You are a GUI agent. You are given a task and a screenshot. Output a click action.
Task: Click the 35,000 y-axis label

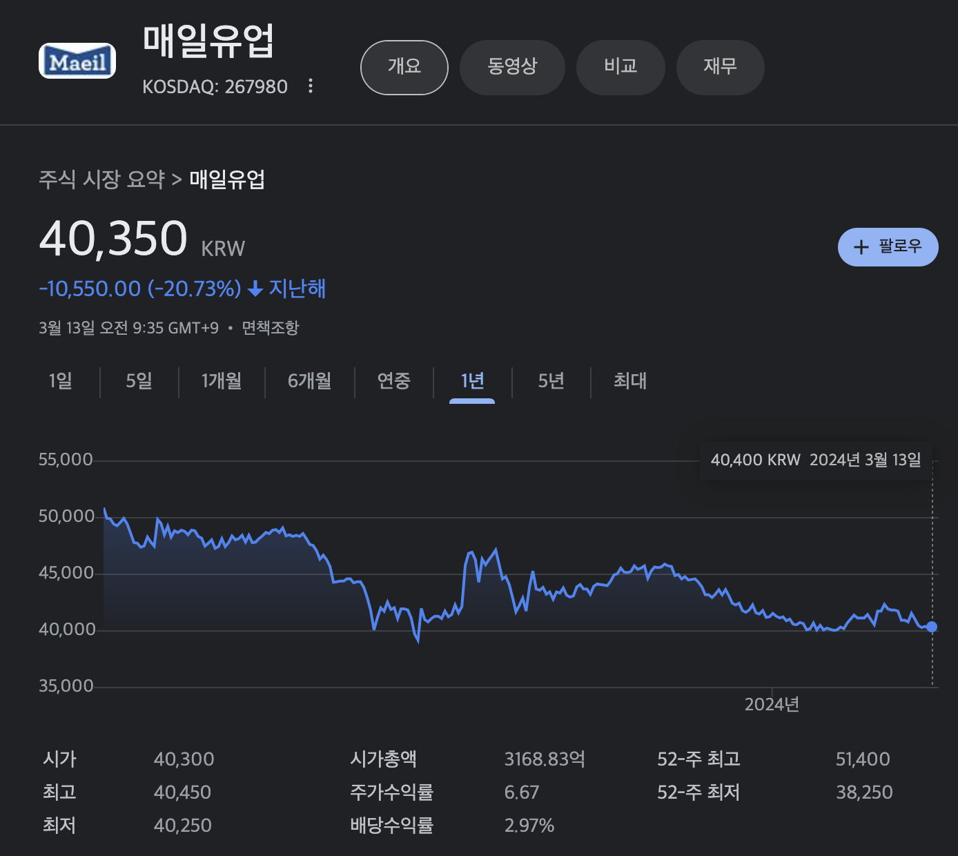tap(66, 686)
